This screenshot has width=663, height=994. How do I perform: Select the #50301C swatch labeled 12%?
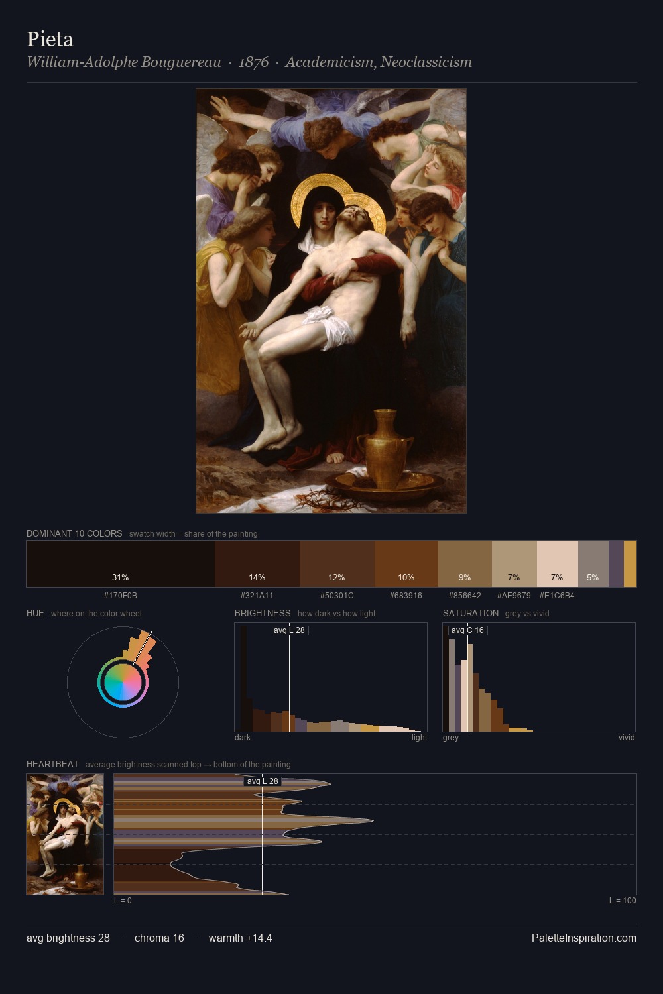[337, 564]
